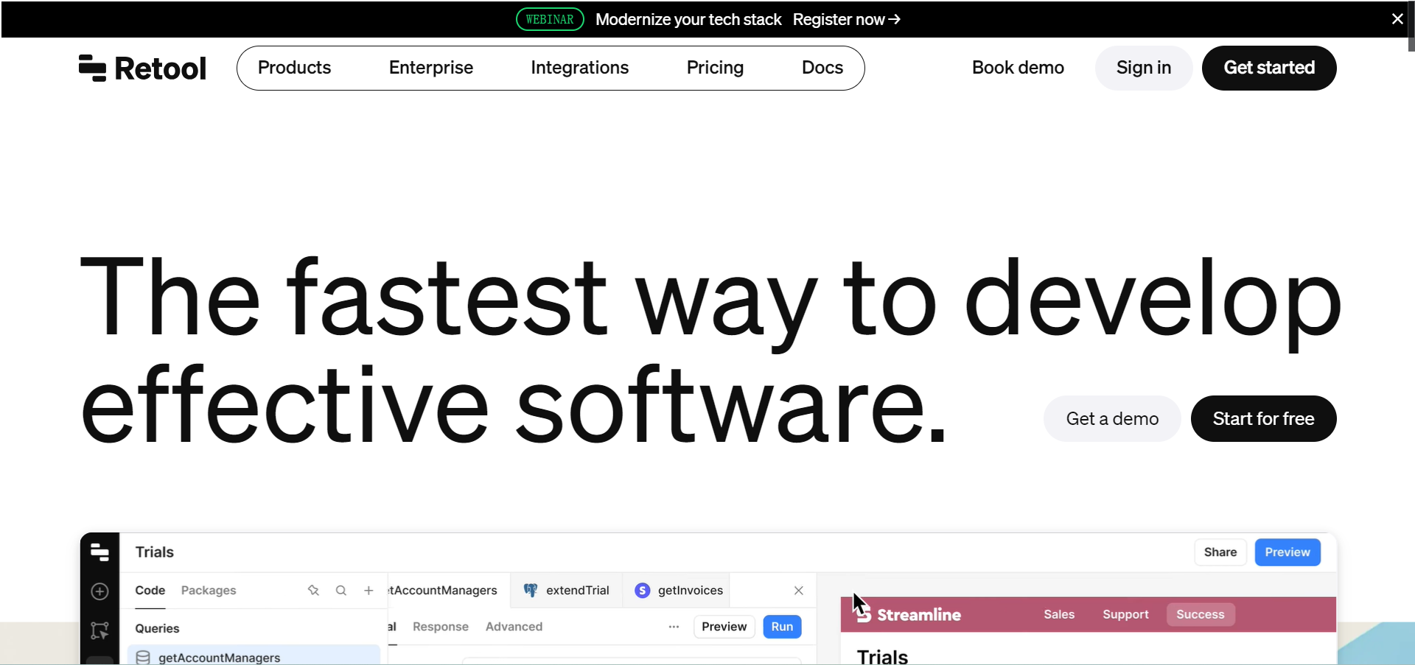Close the query editor panel with X
The image size is (1415, 665).
798,591
